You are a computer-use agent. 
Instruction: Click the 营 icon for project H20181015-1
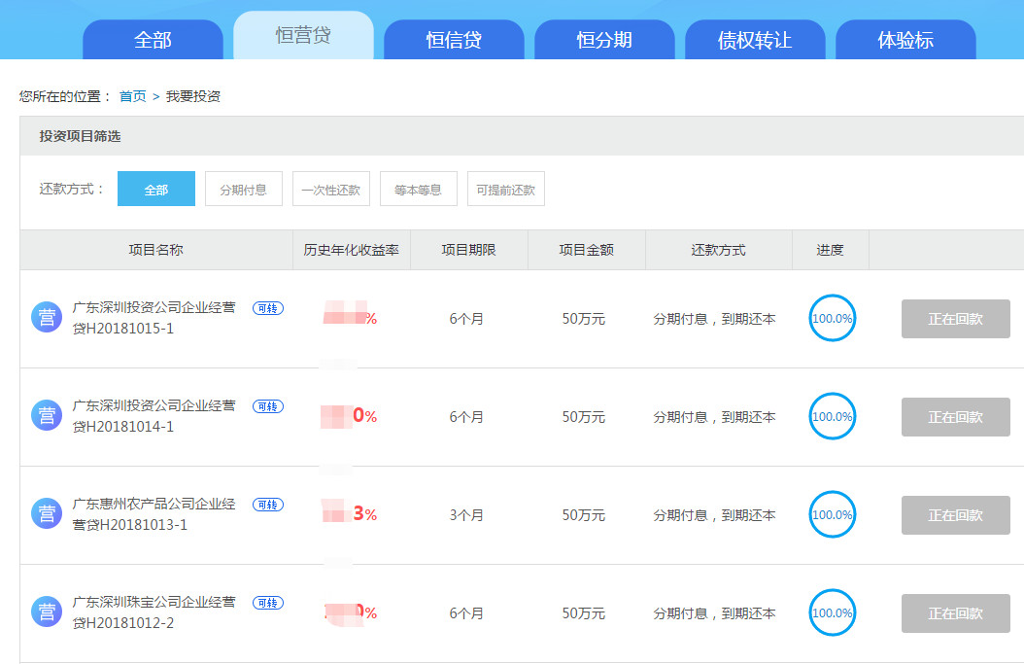(x=46, y=318)
